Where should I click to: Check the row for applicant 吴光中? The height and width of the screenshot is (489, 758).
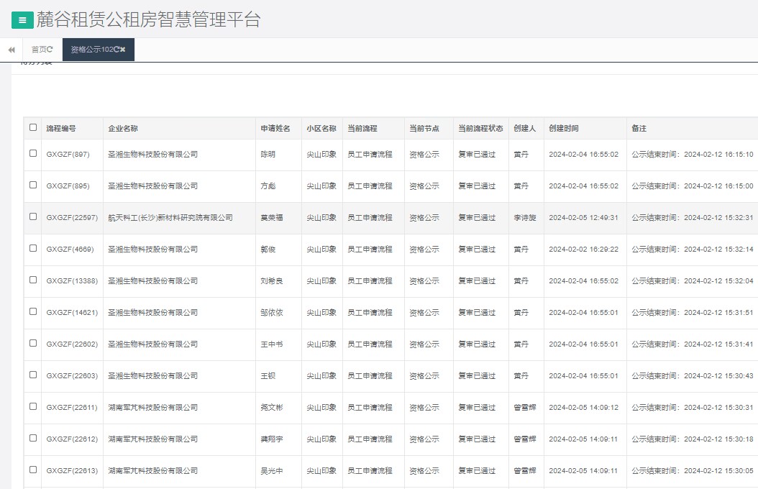[32, 470]
